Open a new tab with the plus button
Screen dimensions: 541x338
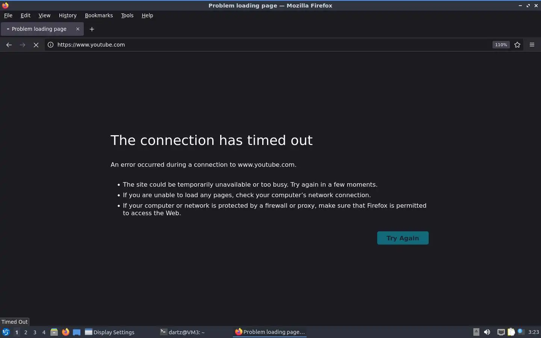[x=92, y=29]
